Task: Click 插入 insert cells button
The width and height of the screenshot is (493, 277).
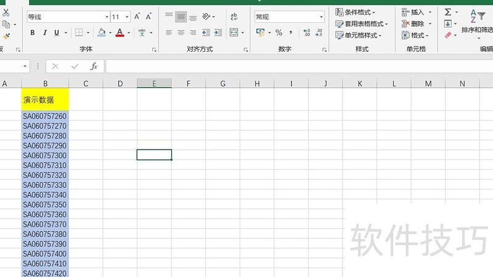Action: pos(414,12)
